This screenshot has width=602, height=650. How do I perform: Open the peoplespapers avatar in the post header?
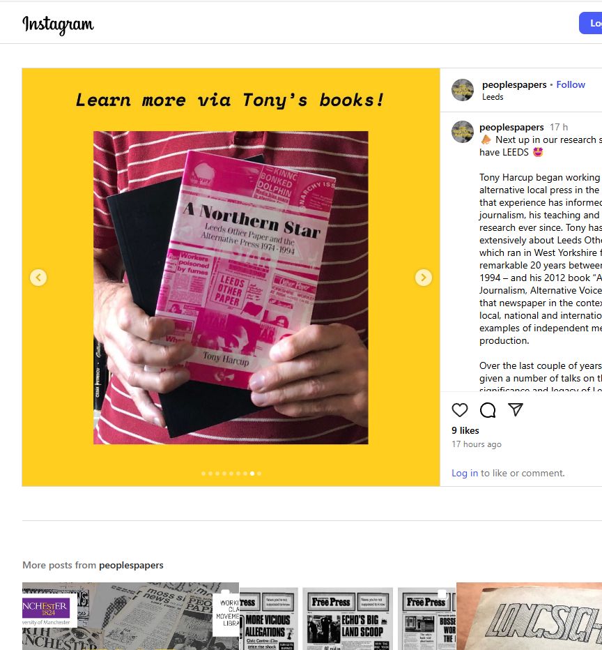click(463, 90)
